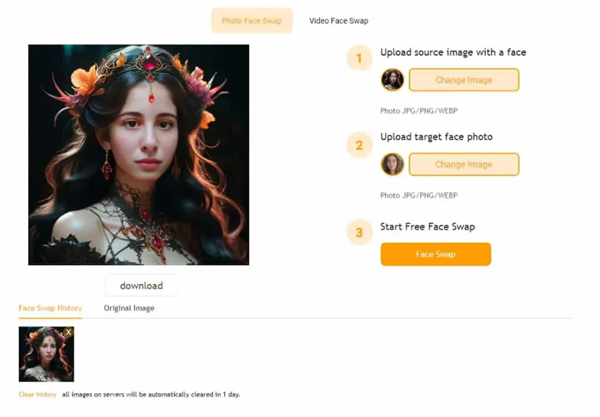Select the source image round thumbnail

tap(392, 80)
